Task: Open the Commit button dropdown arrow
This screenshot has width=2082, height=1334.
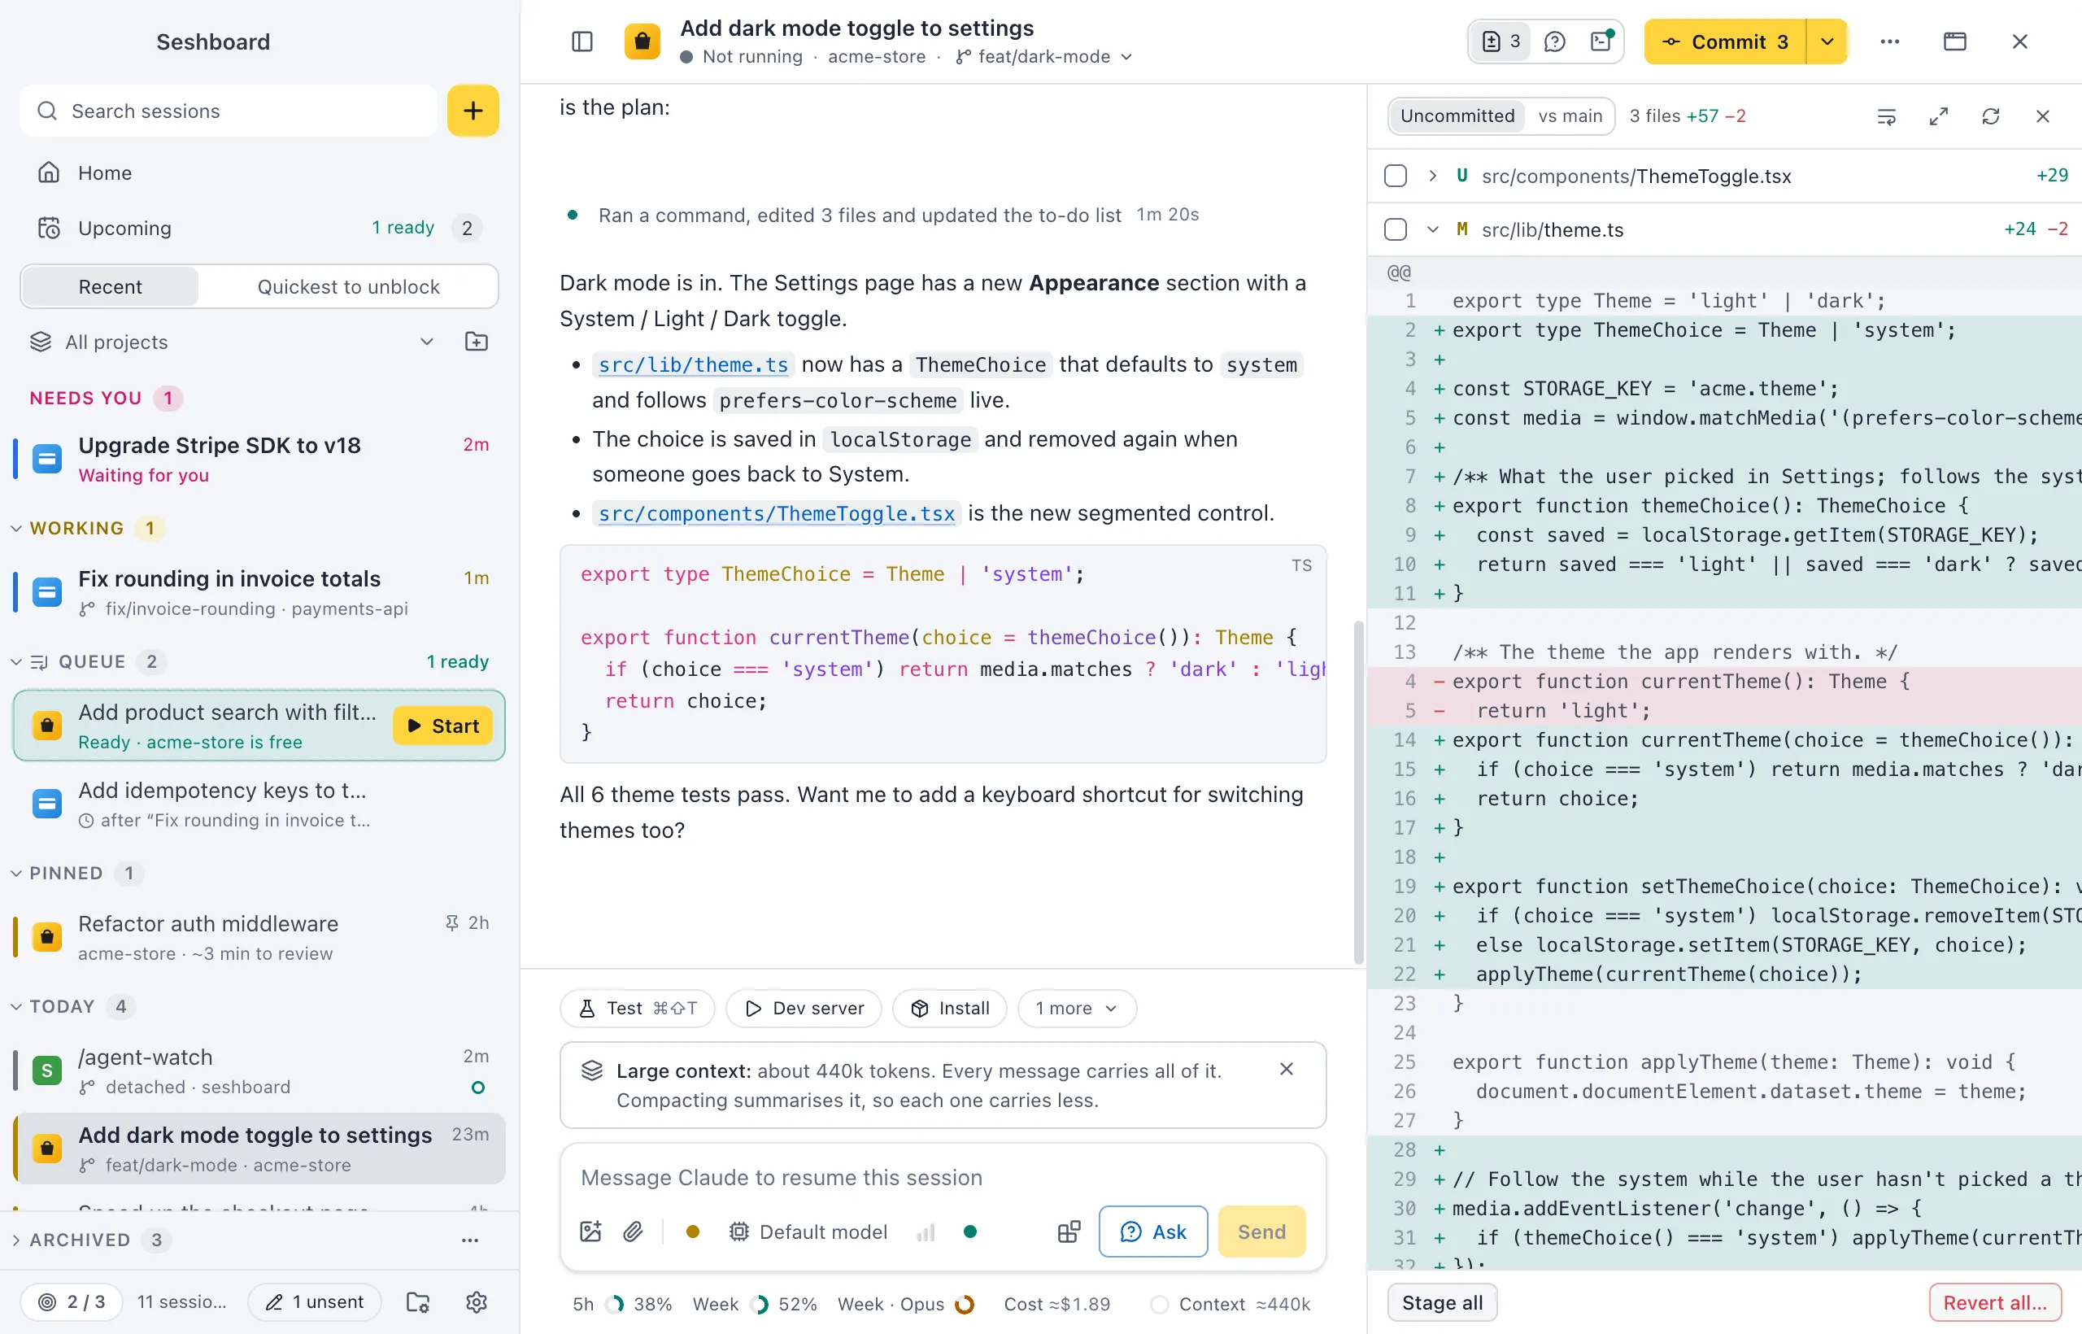Action: pyautogui.click(x=1827, y=41)
